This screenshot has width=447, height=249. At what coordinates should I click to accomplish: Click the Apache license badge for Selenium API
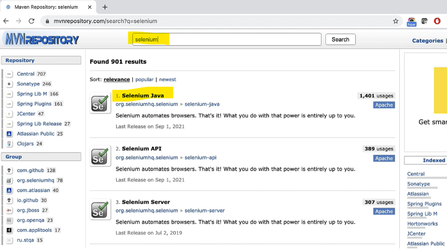(384, 159)
